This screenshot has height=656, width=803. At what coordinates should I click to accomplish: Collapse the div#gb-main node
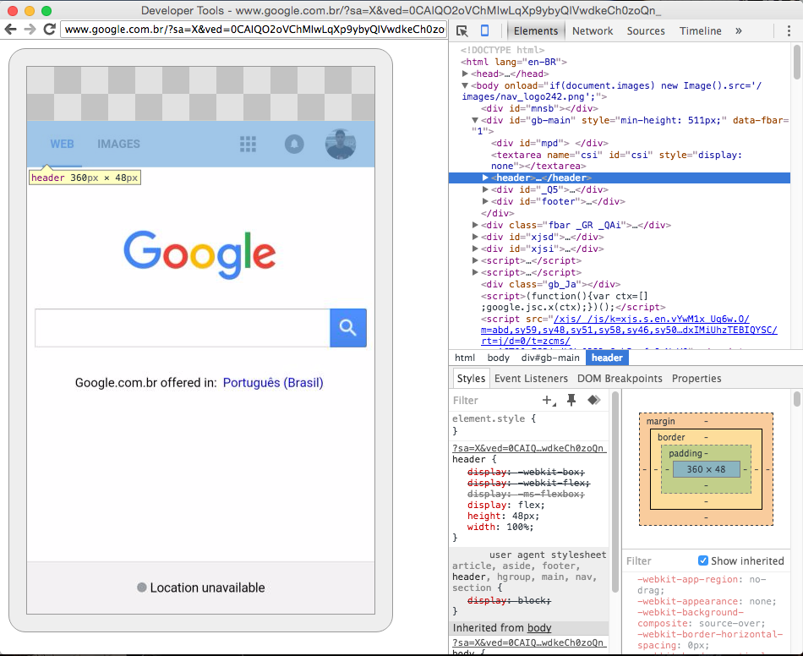[x=475, y=120]
